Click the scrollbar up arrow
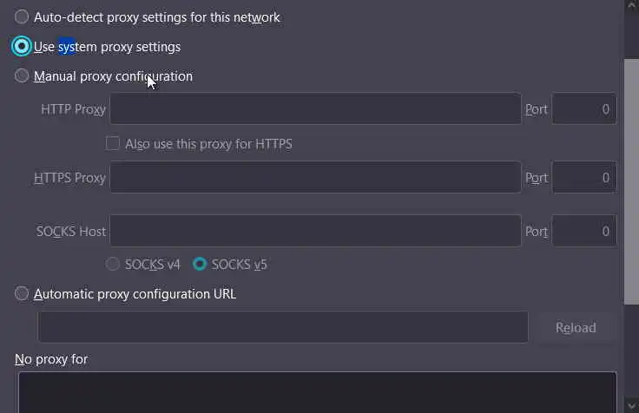The image size is (639, 413). [x=631, y=7]
